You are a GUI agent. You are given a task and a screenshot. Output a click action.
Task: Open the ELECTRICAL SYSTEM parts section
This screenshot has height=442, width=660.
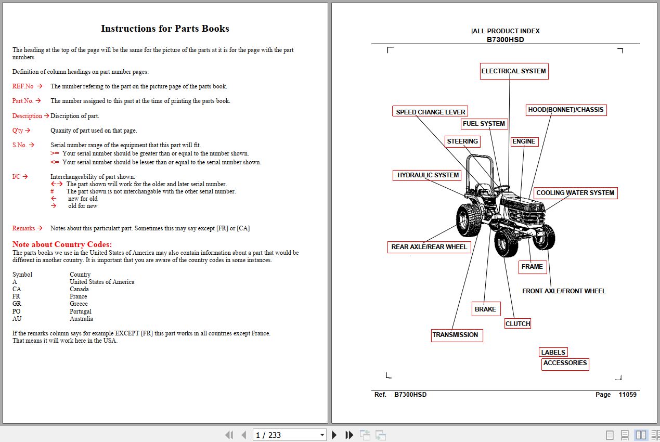coord(514,71)
